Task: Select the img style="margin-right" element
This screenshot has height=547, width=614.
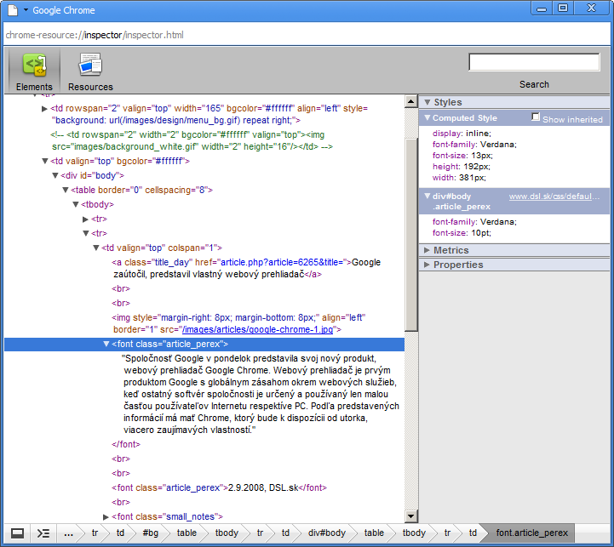Action: [238, 323]
